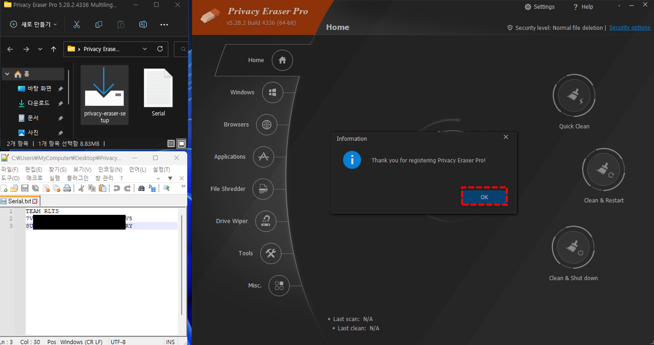
Task: Start Clean & Restart icon
Action: [x=603, y=170]
